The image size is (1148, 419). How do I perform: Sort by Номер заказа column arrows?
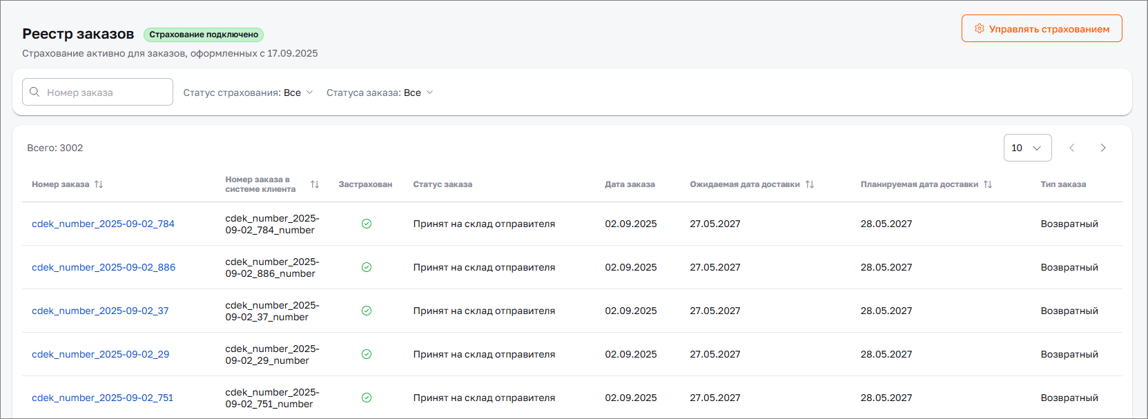pyautogui.click(x=99, y=184)
